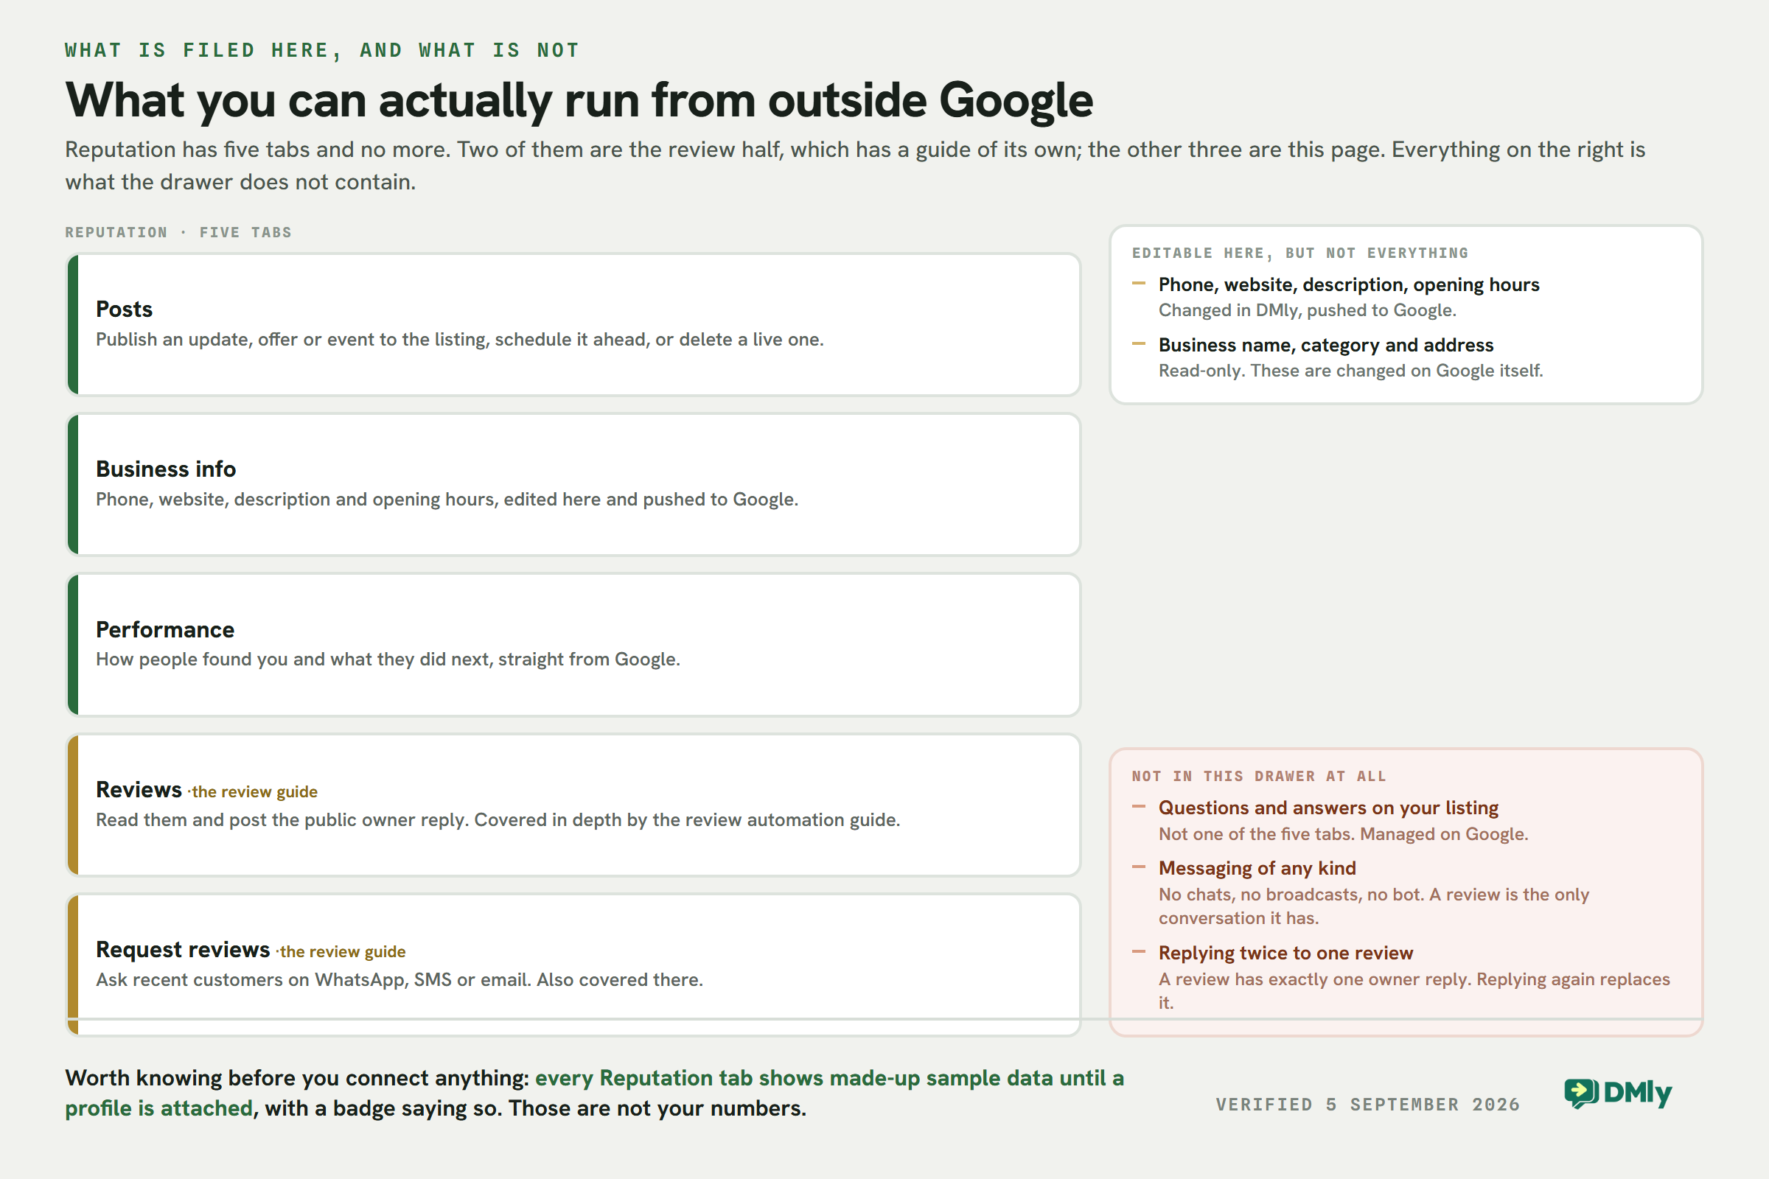Click the "Replying twice to one review" item

click(1285, 954)
